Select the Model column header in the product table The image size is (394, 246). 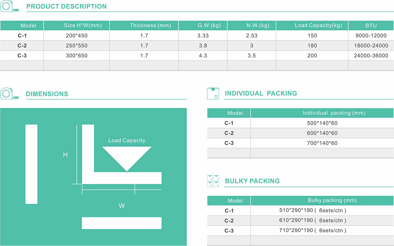(22, 26)
